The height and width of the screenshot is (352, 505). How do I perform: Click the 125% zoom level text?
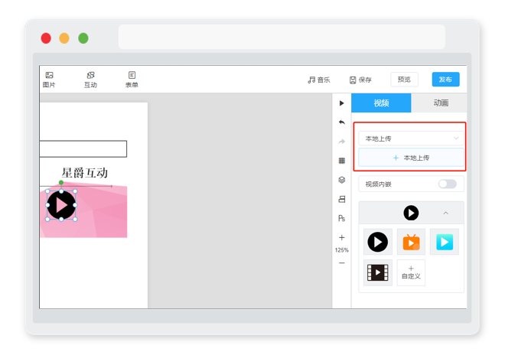pos(342,250)
